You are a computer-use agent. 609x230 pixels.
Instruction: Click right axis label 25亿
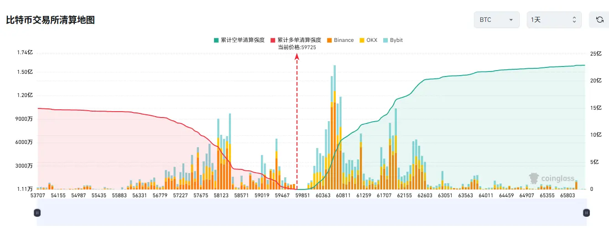tap(596, 54)
